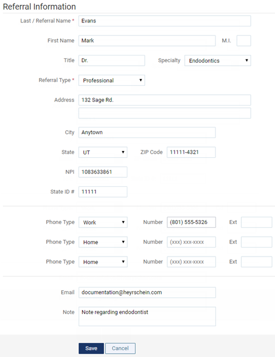Click the Address field with 132 Sage Rd.
The width and height of the screenshot is (275, 357).
[164, 100]
